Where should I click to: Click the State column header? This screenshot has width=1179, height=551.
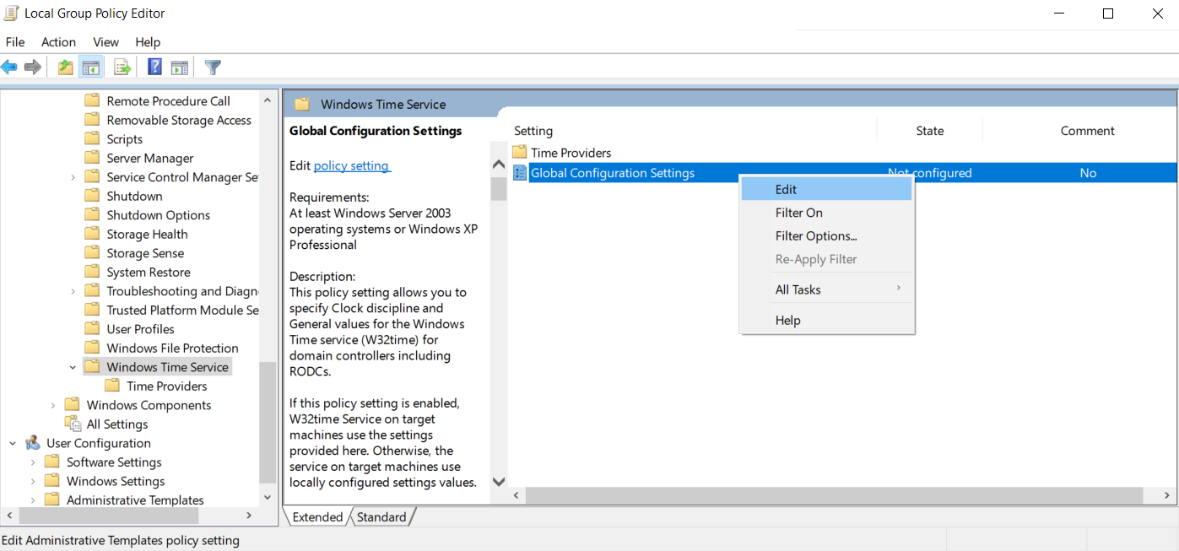(929, 131)
